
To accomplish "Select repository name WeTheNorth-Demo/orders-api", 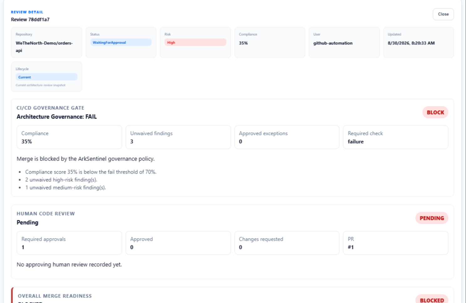I will click(44, 47).
